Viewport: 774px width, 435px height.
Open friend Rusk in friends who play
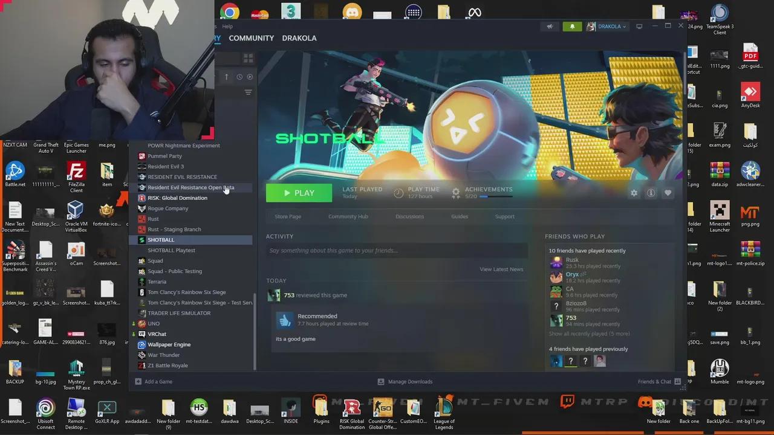572,260
